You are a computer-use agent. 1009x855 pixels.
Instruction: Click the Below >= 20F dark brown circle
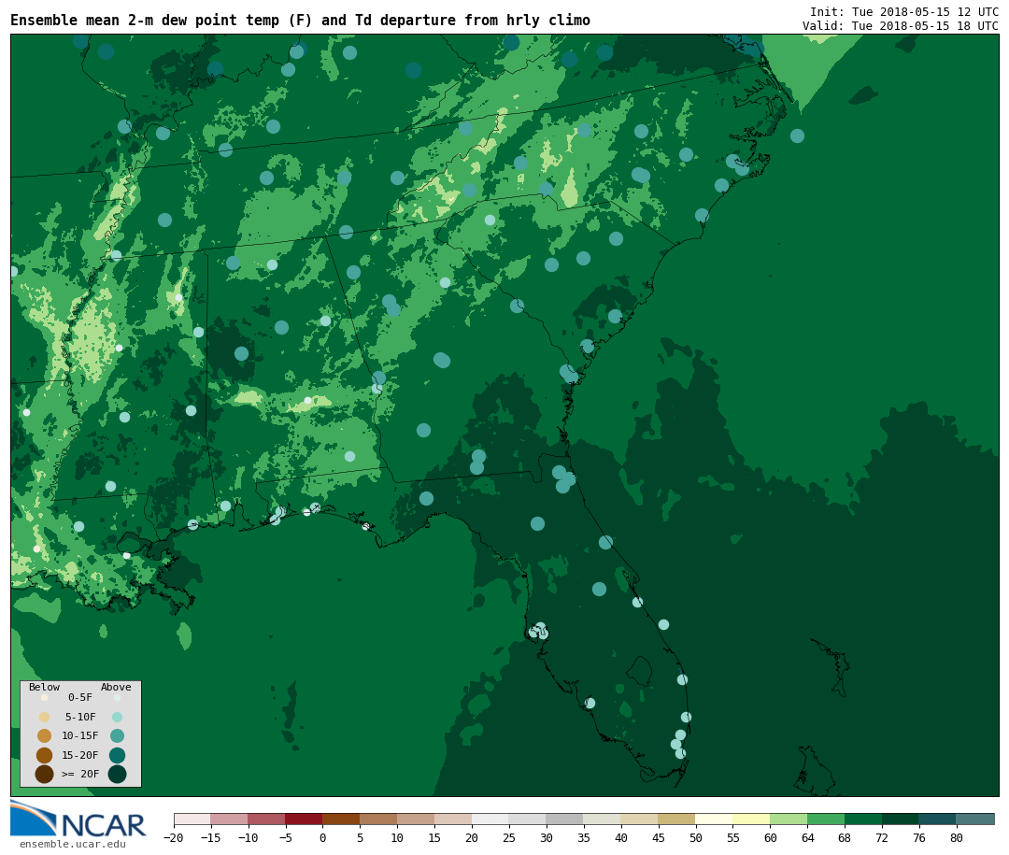click(x=45, y=774)
